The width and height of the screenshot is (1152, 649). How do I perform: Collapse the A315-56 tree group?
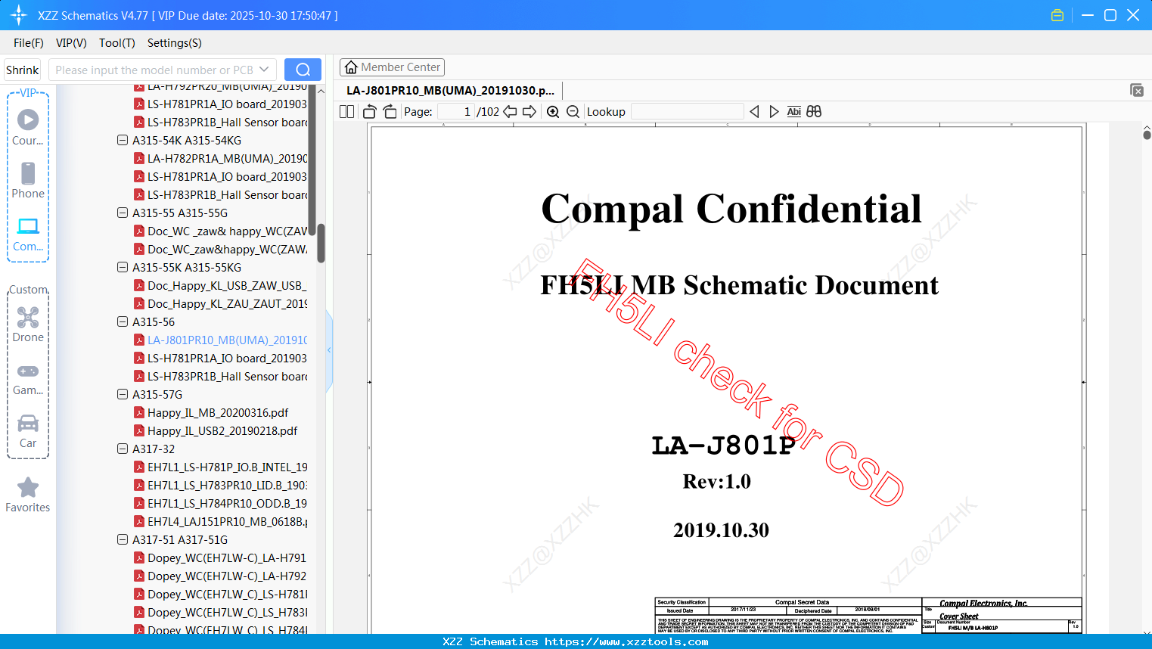123,322
